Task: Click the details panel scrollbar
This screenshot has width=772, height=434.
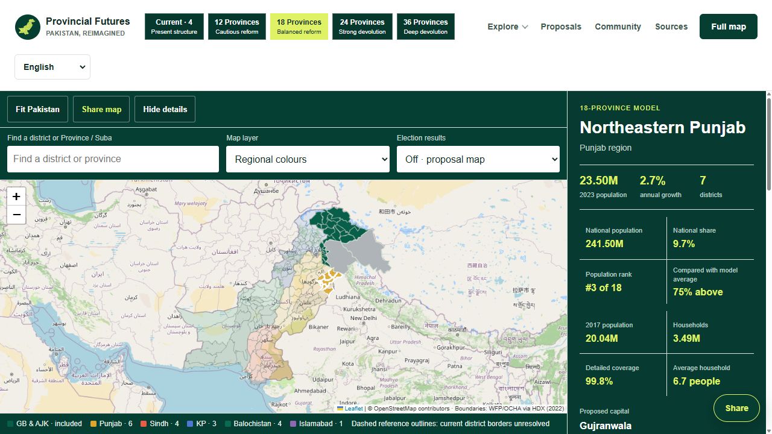Action: (x=768, y=145)
